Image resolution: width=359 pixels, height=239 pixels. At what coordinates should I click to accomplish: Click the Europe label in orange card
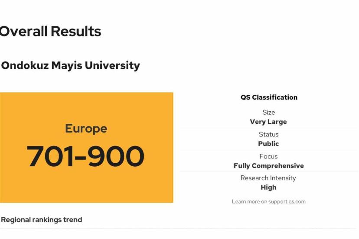86,129
